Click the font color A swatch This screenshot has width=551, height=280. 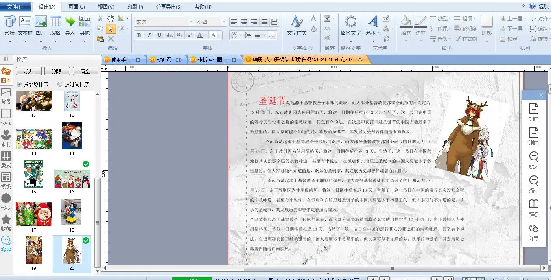pos(199,35)
